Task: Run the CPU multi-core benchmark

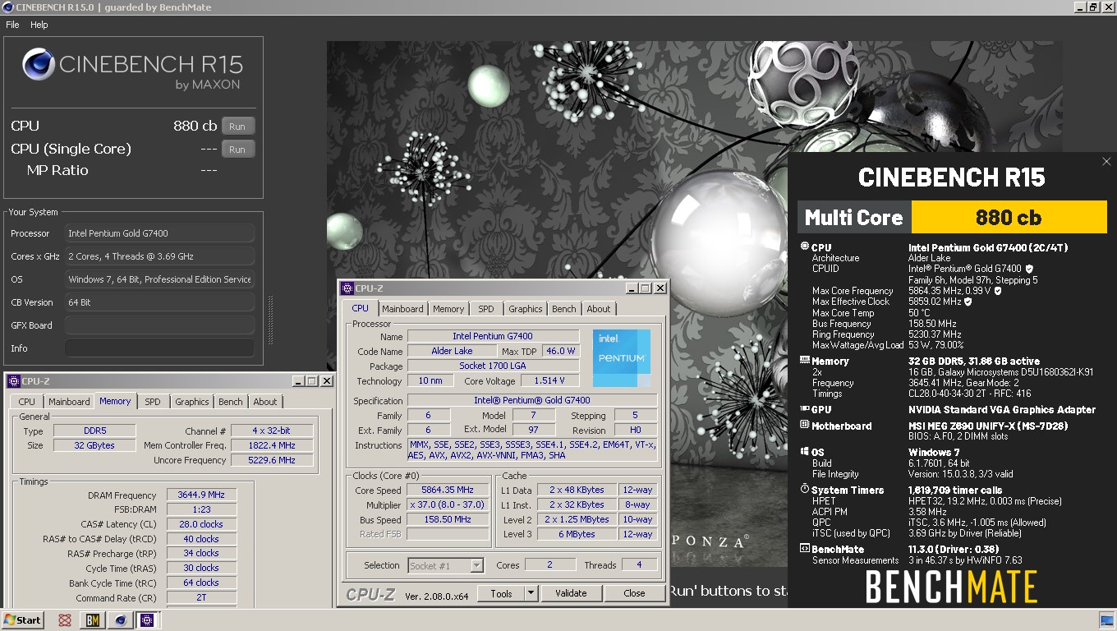Action: coord(237,127)
